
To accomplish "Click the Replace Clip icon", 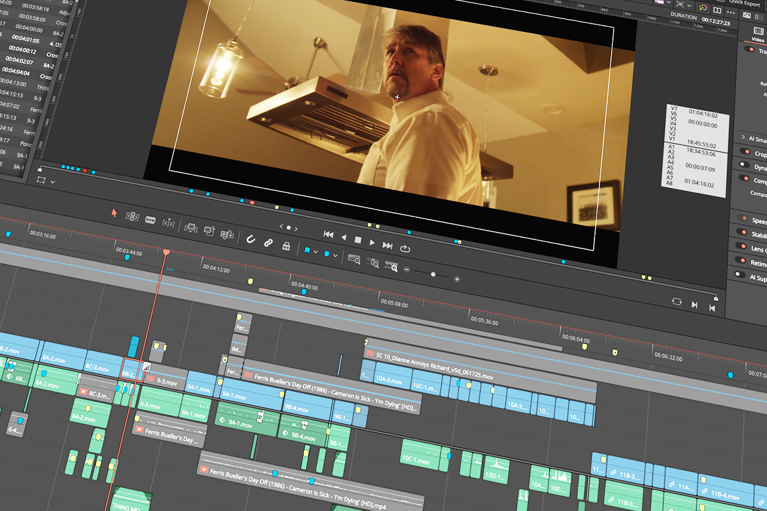I will (226, 234).
